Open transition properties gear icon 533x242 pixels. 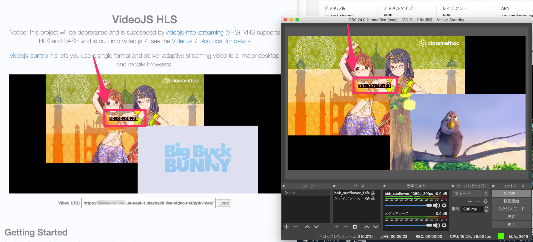486,201
